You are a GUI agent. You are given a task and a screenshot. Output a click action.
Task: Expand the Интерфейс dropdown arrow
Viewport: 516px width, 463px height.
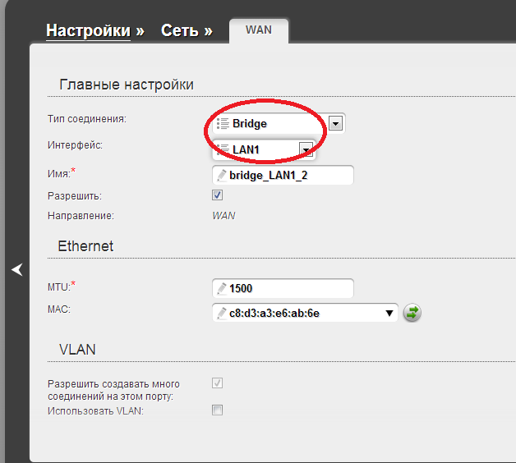[306, 149]
